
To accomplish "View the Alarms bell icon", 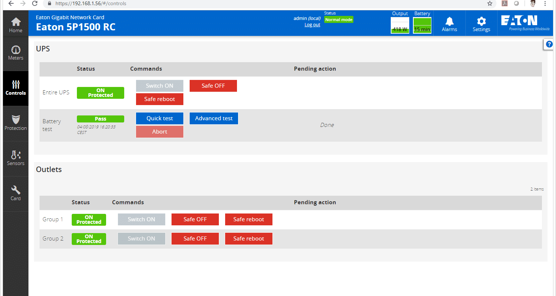I will pos(450,24).
